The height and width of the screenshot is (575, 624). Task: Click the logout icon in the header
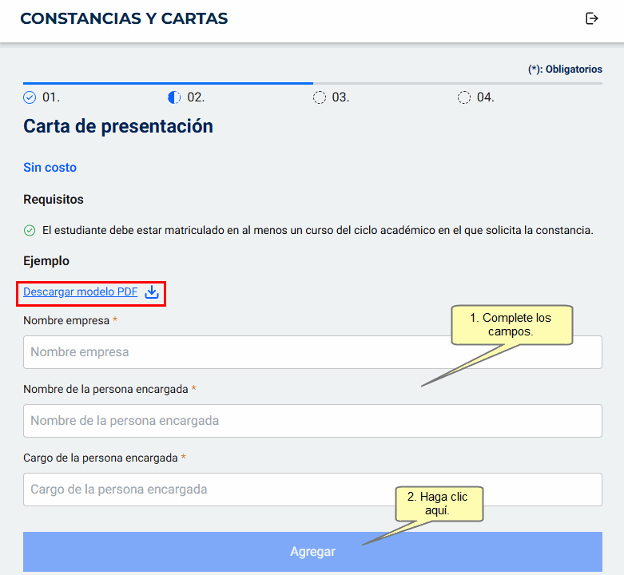pos(592,18)
